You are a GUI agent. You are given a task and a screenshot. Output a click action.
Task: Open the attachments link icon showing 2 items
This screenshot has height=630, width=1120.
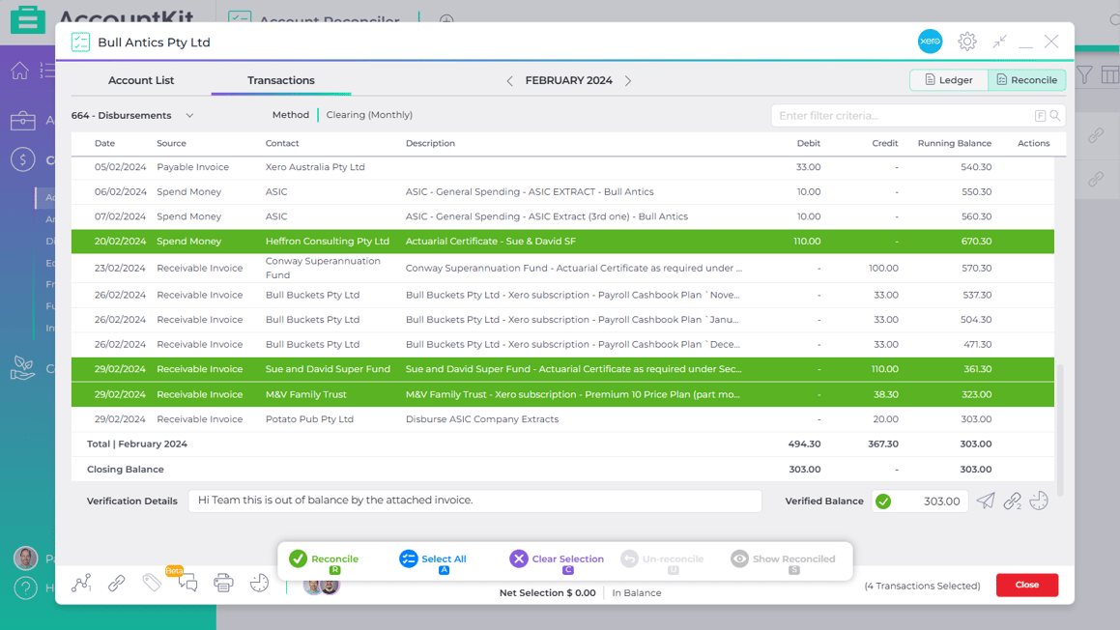pos(1011,501)
